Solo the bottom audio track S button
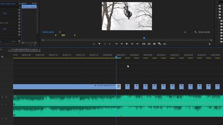Screen dimensions: 223x125 coord(2,119)
